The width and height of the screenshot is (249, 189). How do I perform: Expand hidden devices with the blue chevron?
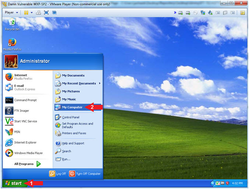175,12
